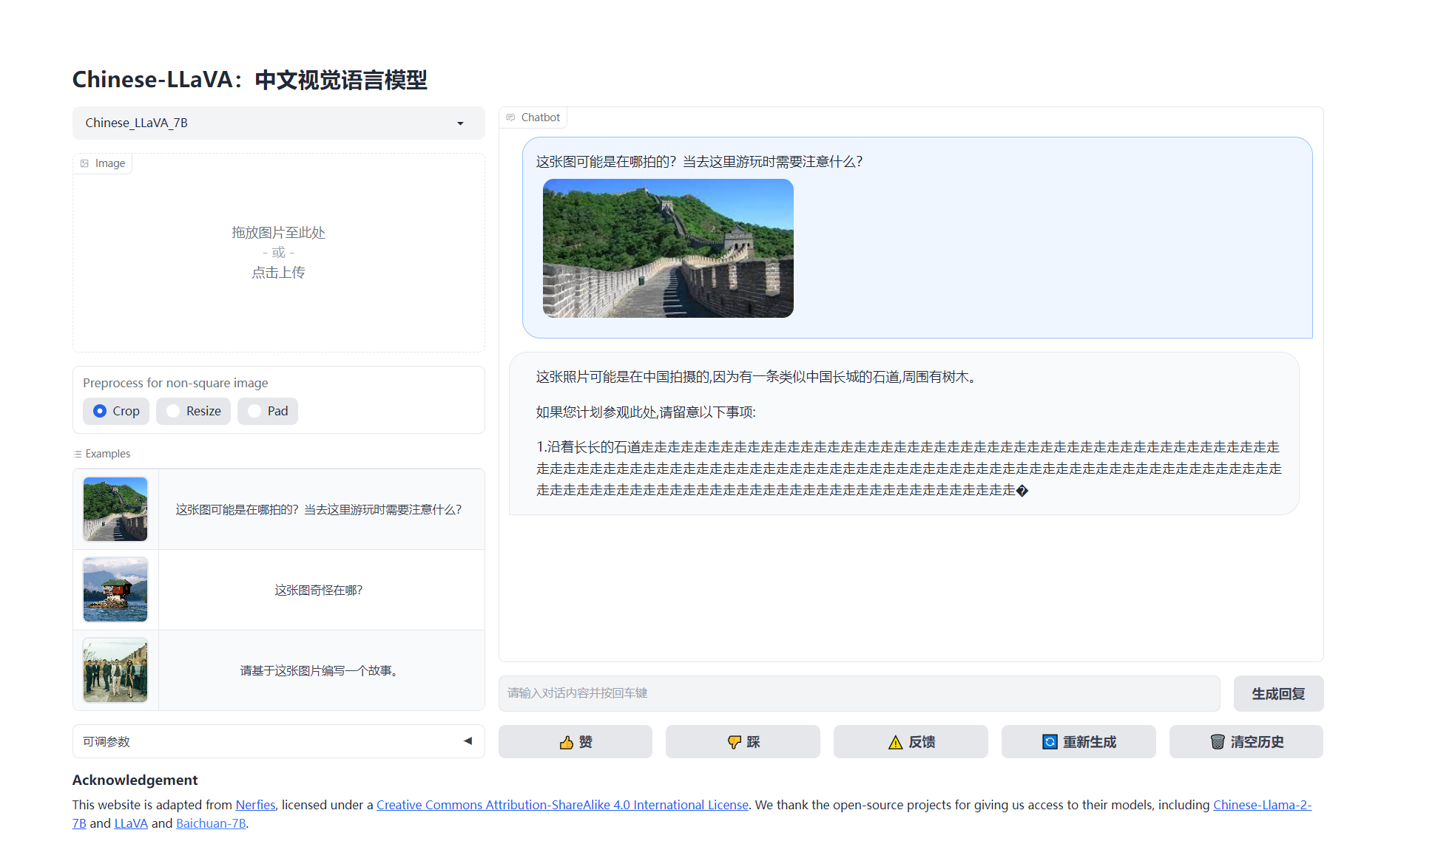Open the Chinese_LLaVA_7B model dropdown
Screen dimensions: 1438x861
point(278,123)
